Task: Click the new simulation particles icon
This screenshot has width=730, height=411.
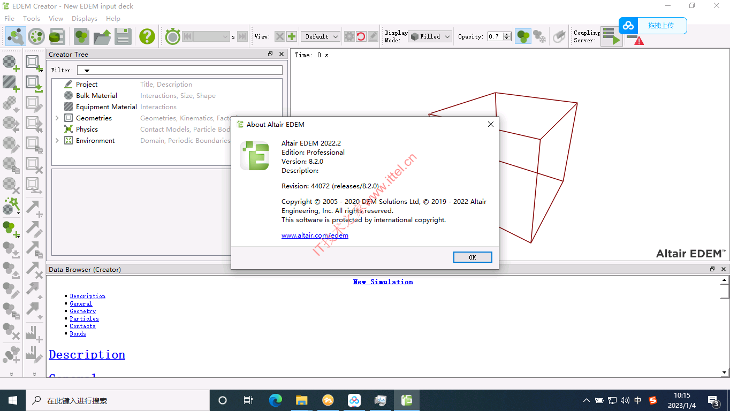Action: [x=81, y=36]
